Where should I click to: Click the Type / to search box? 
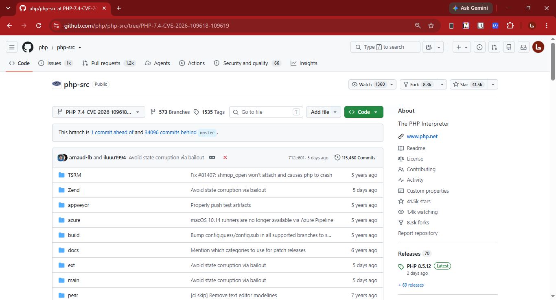pos(385,47)
